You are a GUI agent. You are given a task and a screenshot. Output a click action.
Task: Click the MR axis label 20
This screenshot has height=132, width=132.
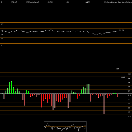(129, 91)
